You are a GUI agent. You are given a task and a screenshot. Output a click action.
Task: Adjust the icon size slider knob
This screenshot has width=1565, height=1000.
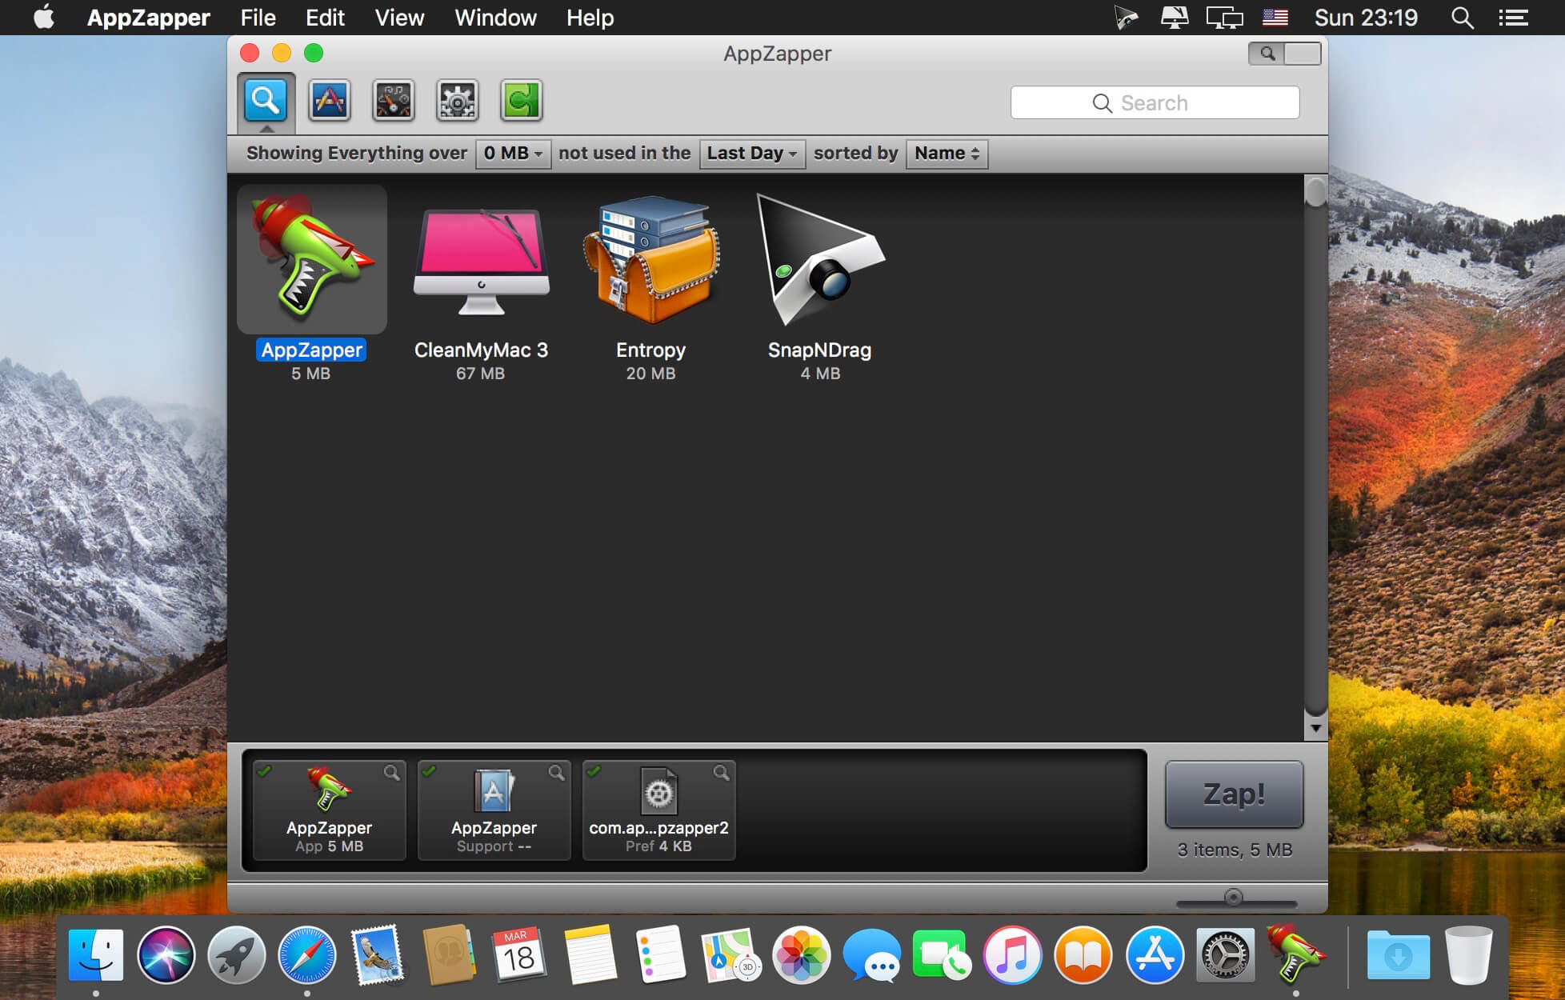(x=1233, y=897)
